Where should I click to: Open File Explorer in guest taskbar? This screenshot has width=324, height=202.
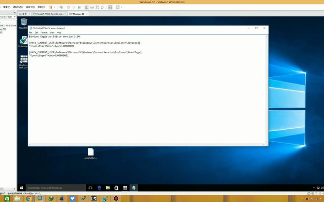pos(108,188)
